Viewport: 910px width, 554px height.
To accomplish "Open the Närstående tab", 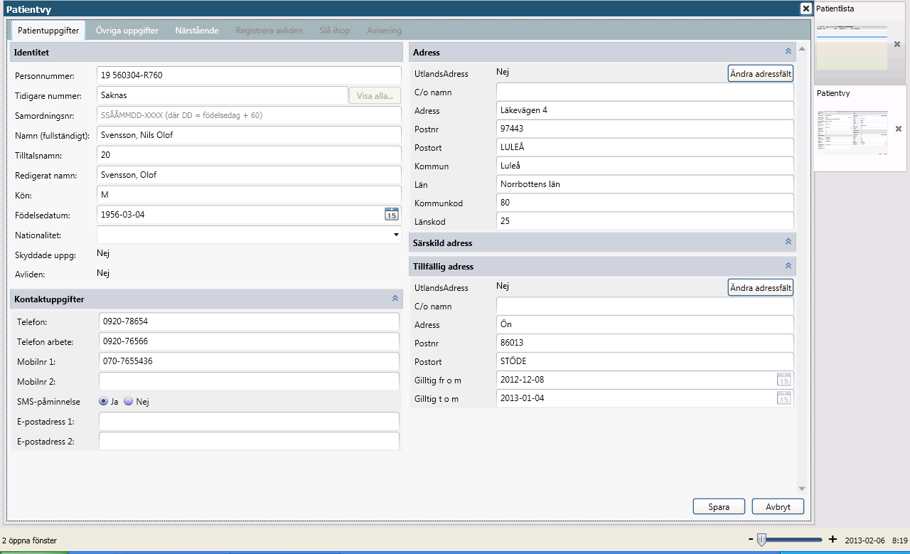I will 197,31.
